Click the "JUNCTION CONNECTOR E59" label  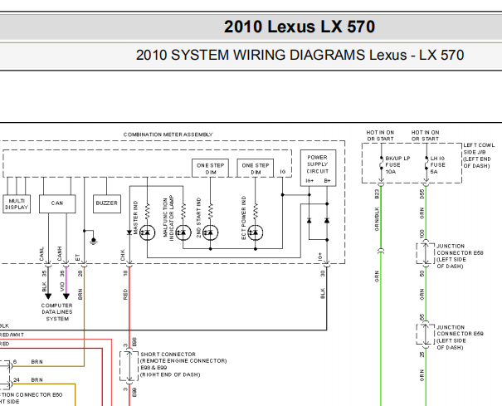[460, 330]
